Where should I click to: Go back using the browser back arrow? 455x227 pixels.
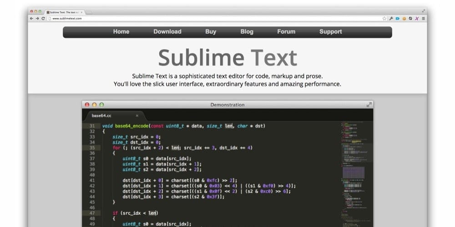[31, 19]
